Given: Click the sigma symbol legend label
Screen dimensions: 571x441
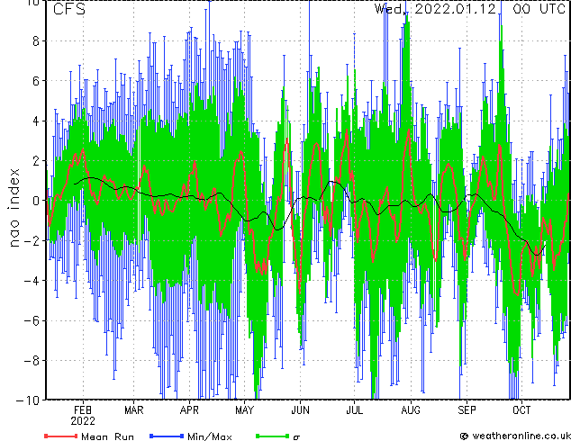Looking at the screenshot, I should click(x=296, y=436).
